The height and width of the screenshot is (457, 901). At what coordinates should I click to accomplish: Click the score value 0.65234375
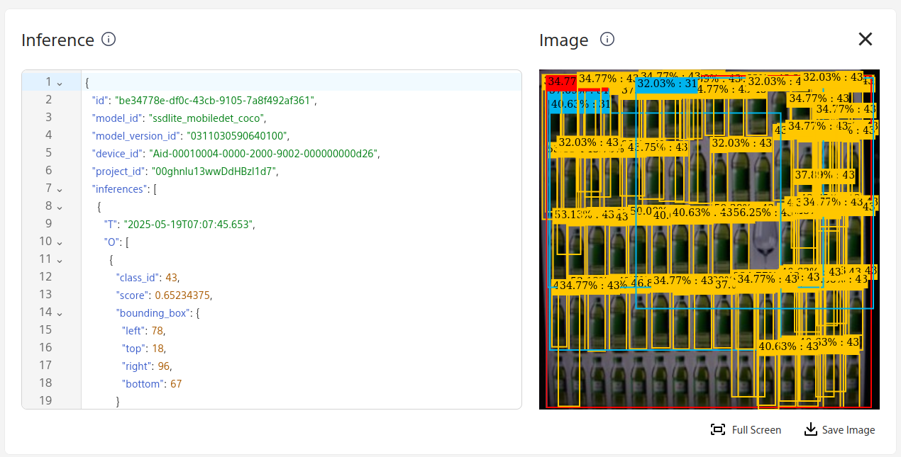click(183, 295)
